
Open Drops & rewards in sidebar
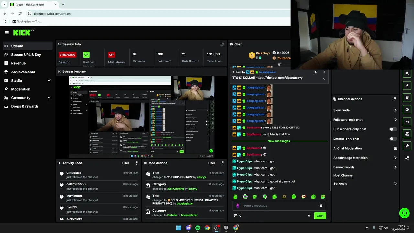tap(27, 106)
